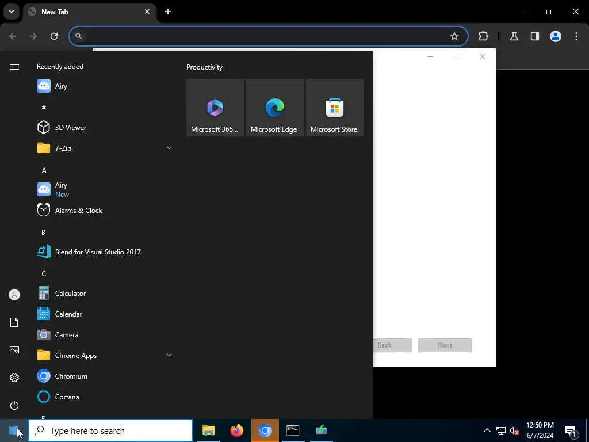Launch Chromium from app list
Viewport: 589px width, 442px height.
[x=105, y=376]
